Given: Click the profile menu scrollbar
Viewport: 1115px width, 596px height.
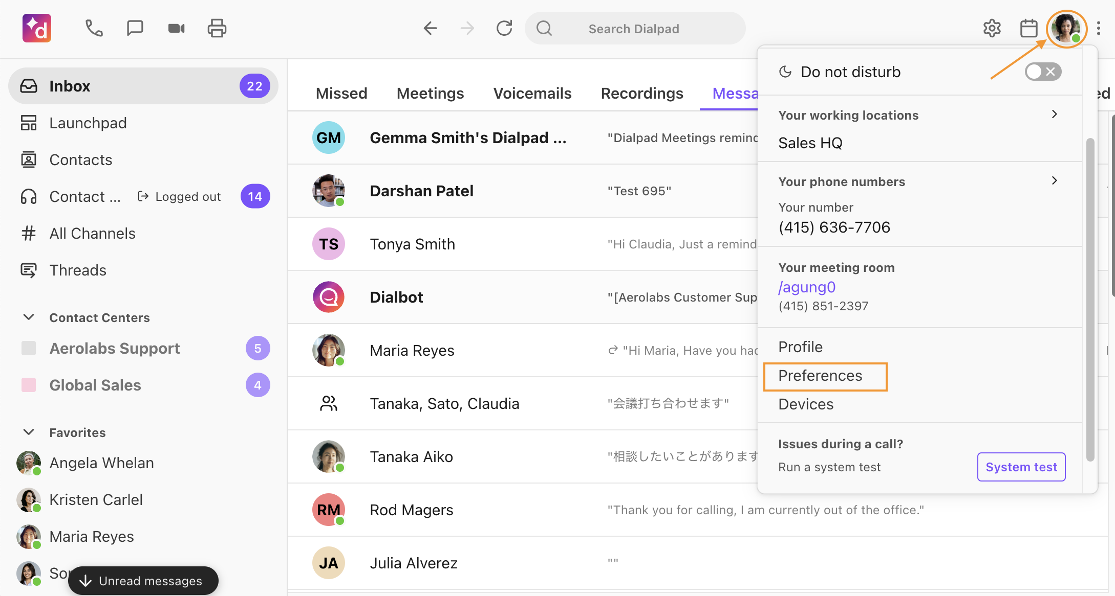Looking at the screenshot, I should [1090, 299].
